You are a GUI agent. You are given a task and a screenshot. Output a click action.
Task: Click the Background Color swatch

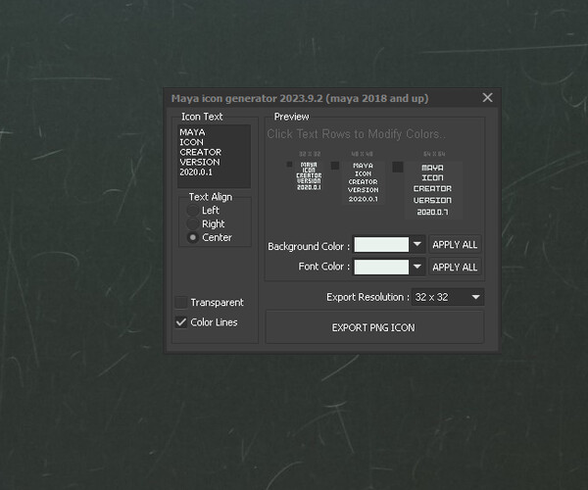[381, 244]
